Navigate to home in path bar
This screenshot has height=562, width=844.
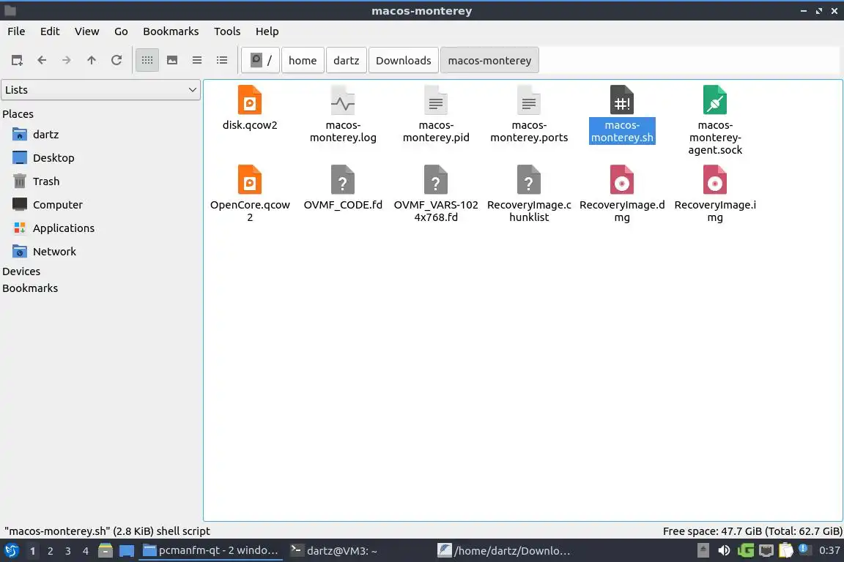click(x=303, y=60)
